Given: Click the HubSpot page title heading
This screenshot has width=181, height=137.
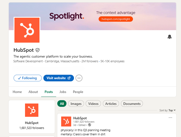Looking at the screenshot, I should point(24,50).
